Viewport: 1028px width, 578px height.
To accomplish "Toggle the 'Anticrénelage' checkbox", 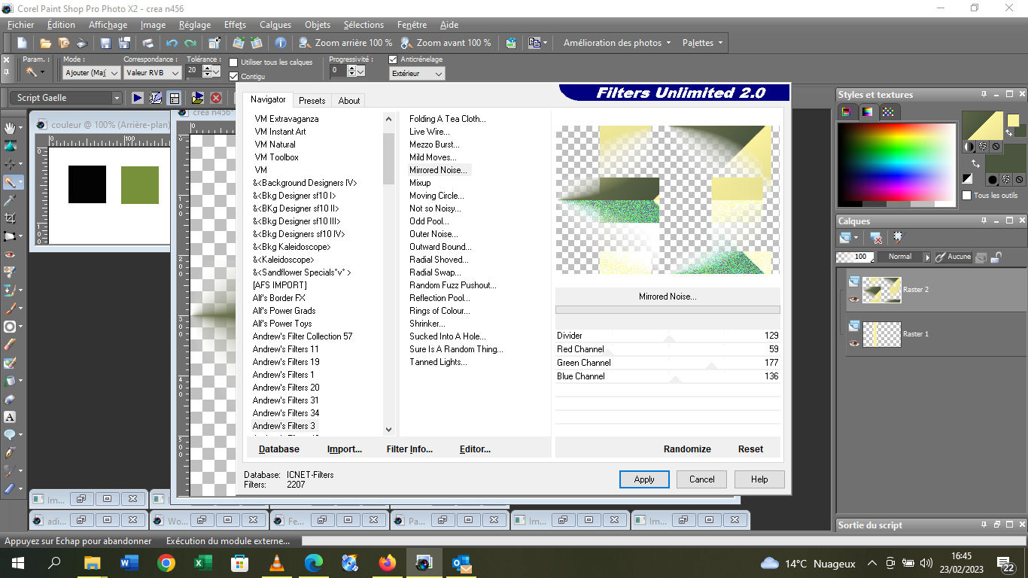I will [x=393, y=59].
